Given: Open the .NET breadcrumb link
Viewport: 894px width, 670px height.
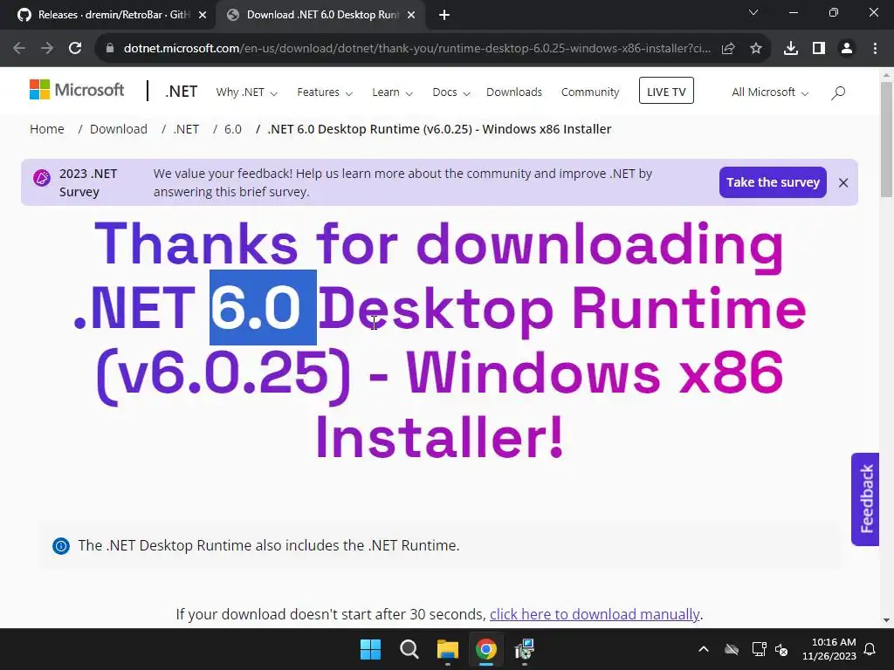Looking at the screenshot, I should pyautogui.click(x=187, y=129).
